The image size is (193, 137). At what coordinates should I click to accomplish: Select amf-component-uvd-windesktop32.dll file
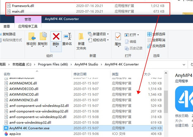[83, 106]
